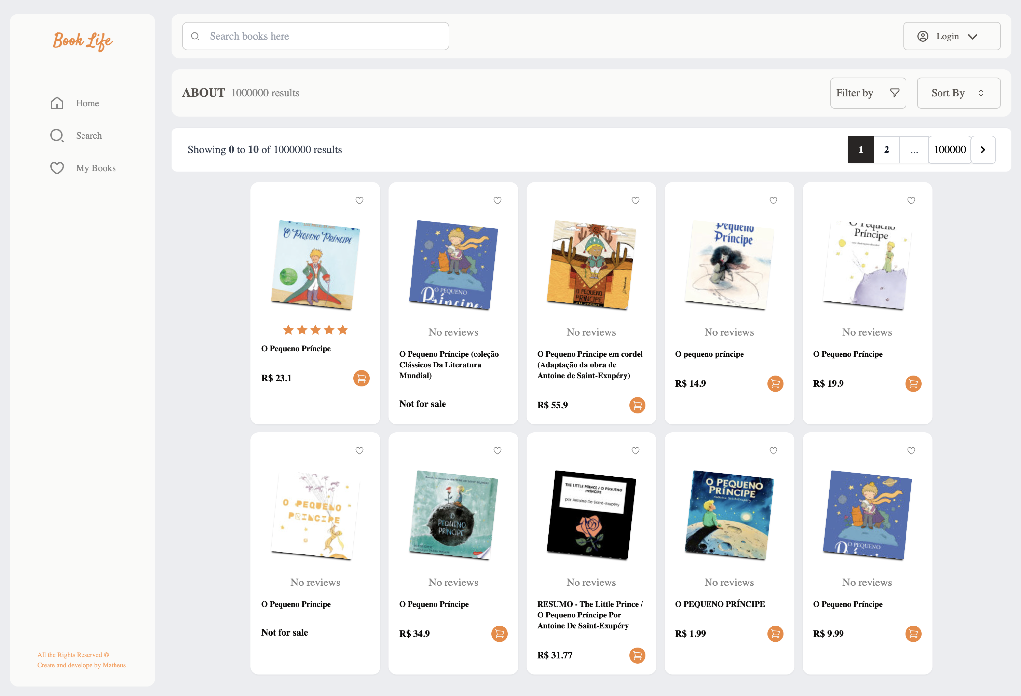Focus the Search books here field

[315, 36]
